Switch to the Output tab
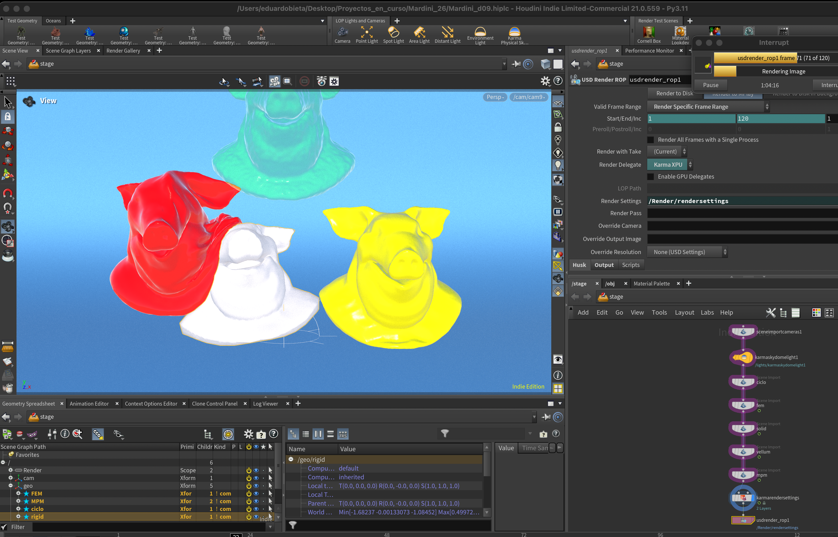This screenshot has height=537, width=838. [x=604, y=265]
